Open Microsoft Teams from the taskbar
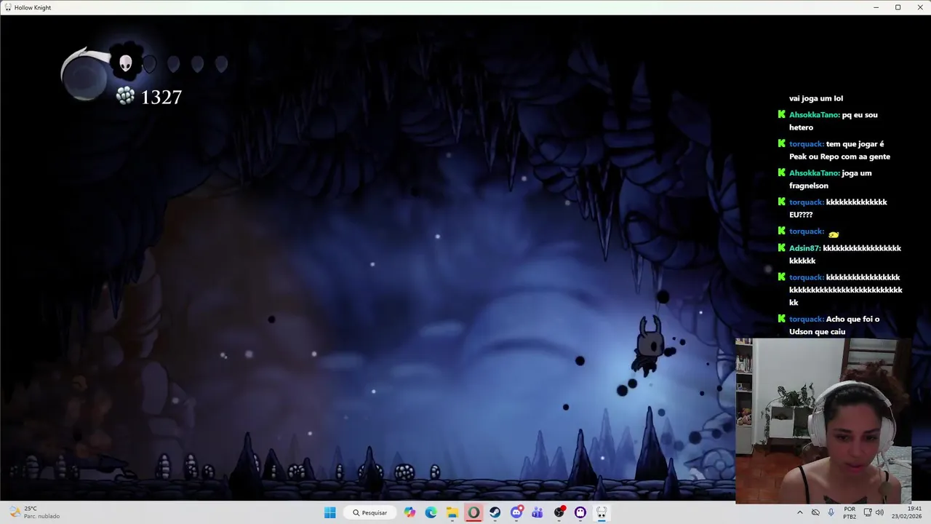Viewport: 931px width, 524px height. (538, 512)
